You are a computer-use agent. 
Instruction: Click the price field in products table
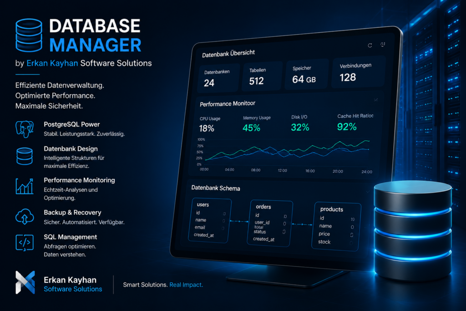tap(324, 234)
